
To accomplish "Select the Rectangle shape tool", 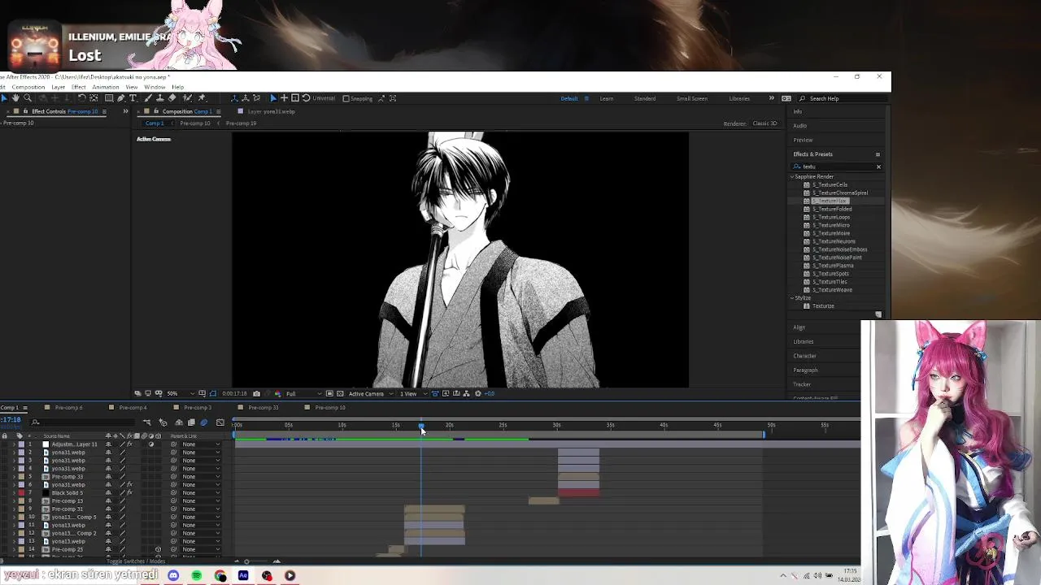I will click(x=109, y=98).
